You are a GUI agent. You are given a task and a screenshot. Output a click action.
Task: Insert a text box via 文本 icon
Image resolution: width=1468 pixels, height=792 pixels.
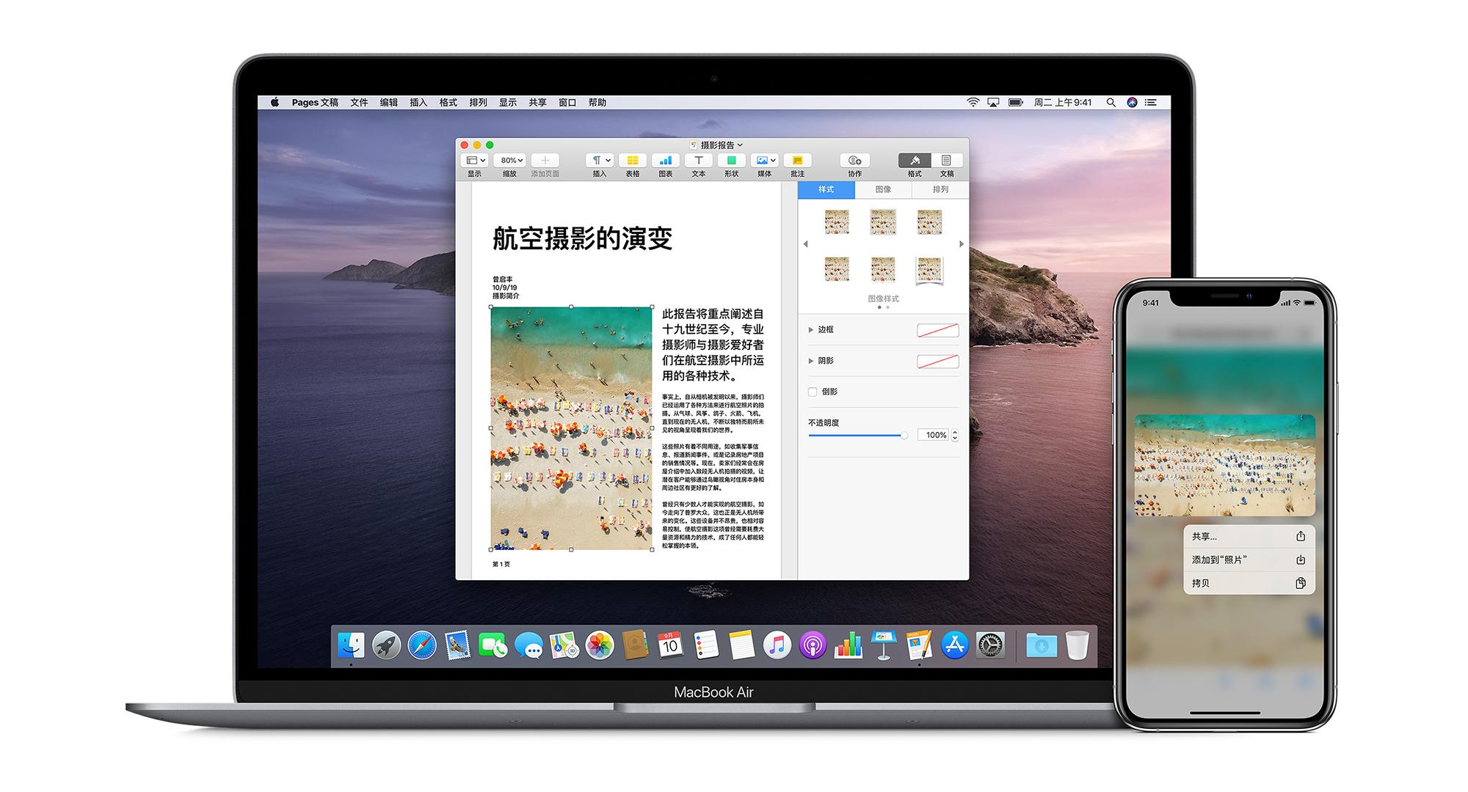pyautogui.click(x=698, y=161)
